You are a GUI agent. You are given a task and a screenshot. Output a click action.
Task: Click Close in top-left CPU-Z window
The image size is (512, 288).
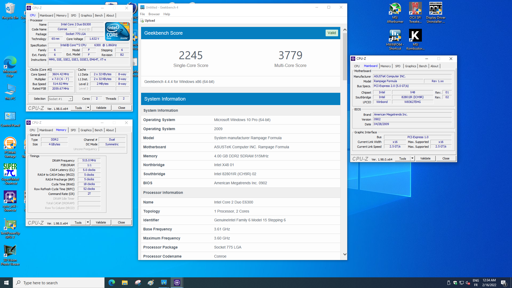(x=122, y=108)
